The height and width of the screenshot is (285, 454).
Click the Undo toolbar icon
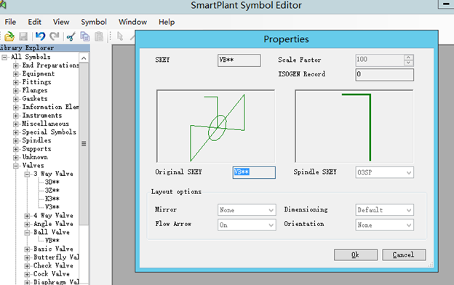point(40,36)
